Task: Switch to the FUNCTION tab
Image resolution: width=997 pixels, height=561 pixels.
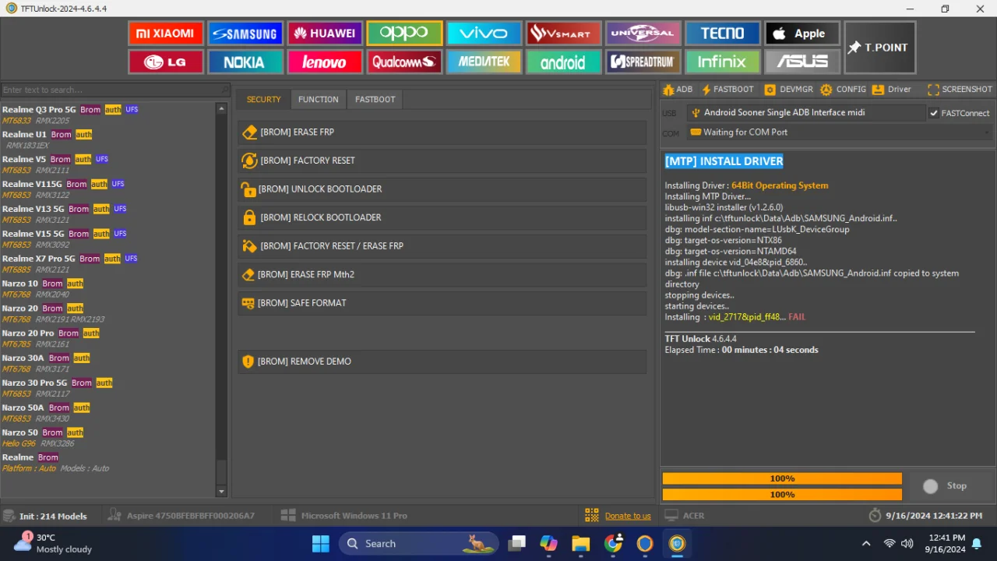Action: [318, 99]
